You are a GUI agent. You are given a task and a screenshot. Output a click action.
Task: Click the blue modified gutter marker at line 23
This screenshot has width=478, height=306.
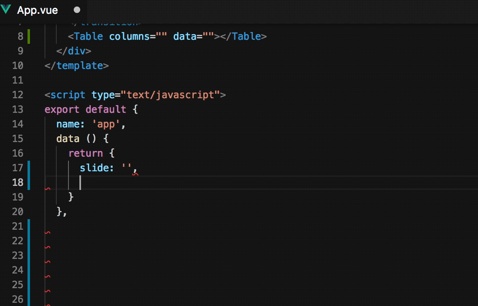pos(29,256)
